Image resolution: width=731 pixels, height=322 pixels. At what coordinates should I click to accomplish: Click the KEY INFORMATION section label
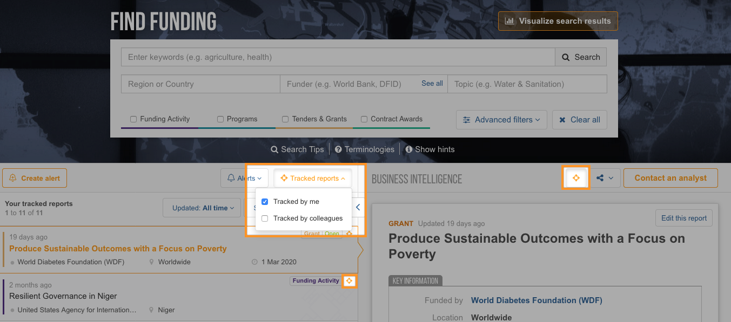pos(415,280)
